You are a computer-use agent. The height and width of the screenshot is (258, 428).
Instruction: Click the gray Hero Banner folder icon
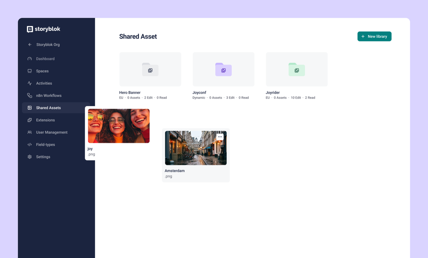click(x=150, y=69)
